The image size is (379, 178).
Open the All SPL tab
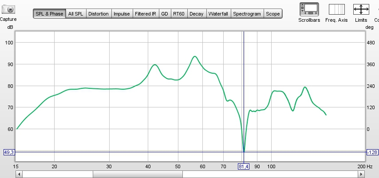(76, 14)
